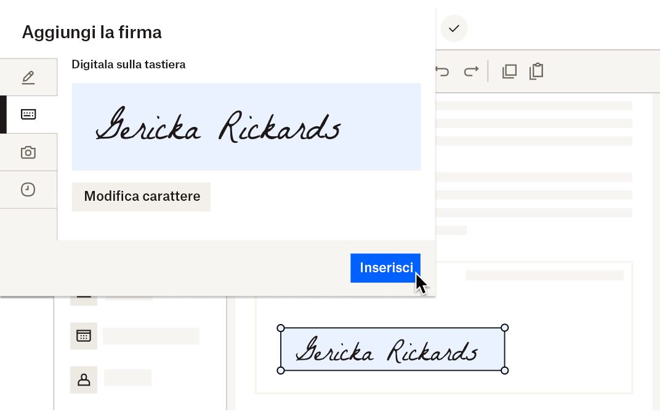Select the calendar date field icon

pos(83,336)
